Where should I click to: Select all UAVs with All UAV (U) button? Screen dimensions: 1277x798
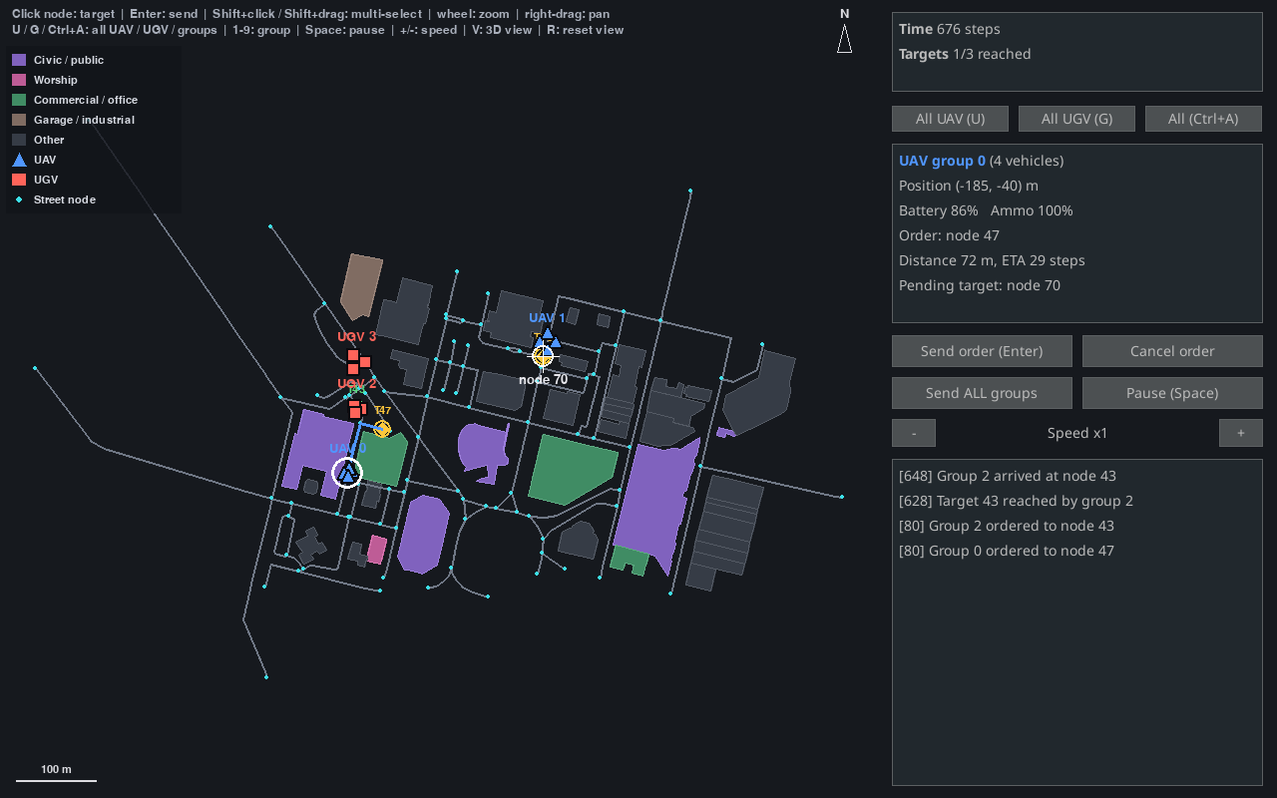(x=950, y=119)
